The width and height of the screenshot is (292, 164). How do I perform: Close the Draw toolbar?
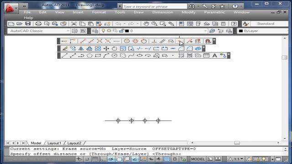tap(229, 54)
